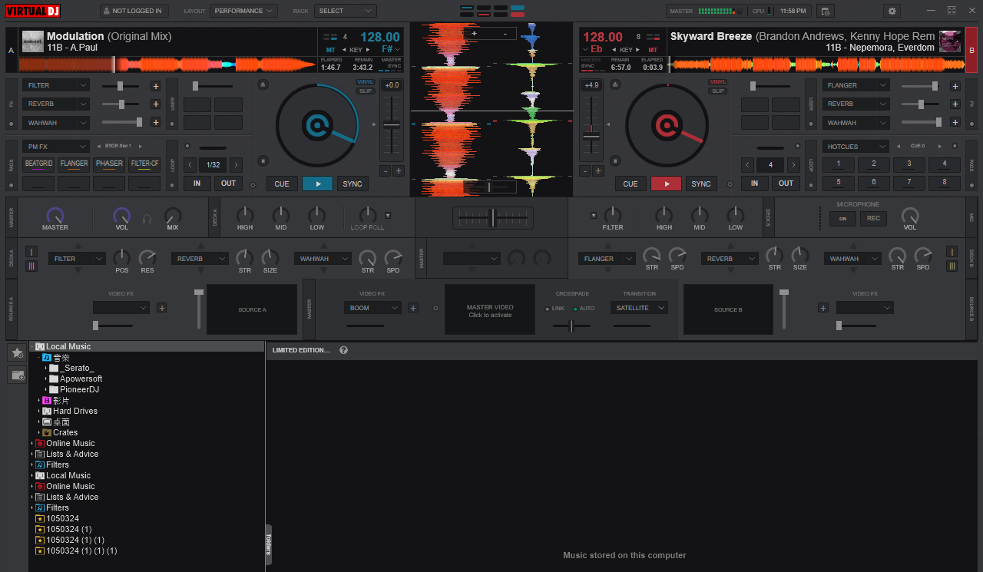Open the favorites star sidebar icon
983x572 pixels.
pyautogui.click(x=17, y=352)
